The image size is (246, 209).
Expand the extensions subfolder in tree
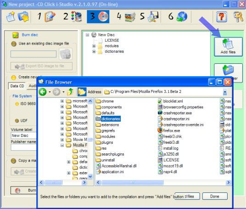click(68, 173)
